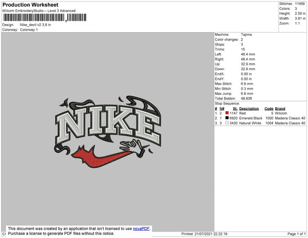Click the Red color swatch

tap(227, 113)
